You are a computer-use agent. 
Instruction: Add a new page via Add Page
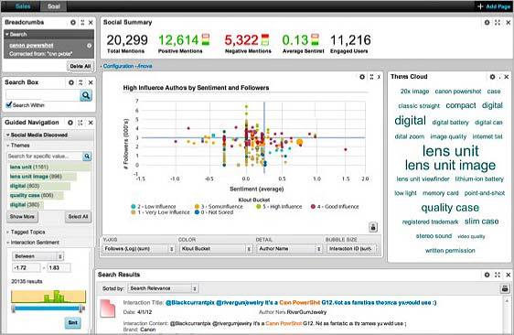coord(494,6)
